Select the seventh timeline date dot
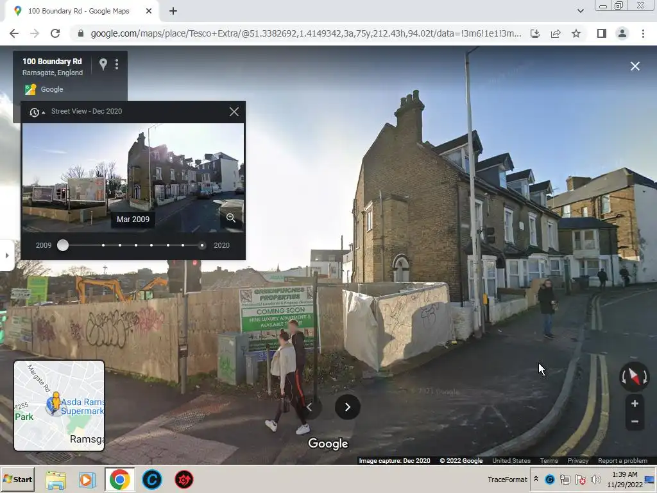Screen dimensions: 657x493 183,245
